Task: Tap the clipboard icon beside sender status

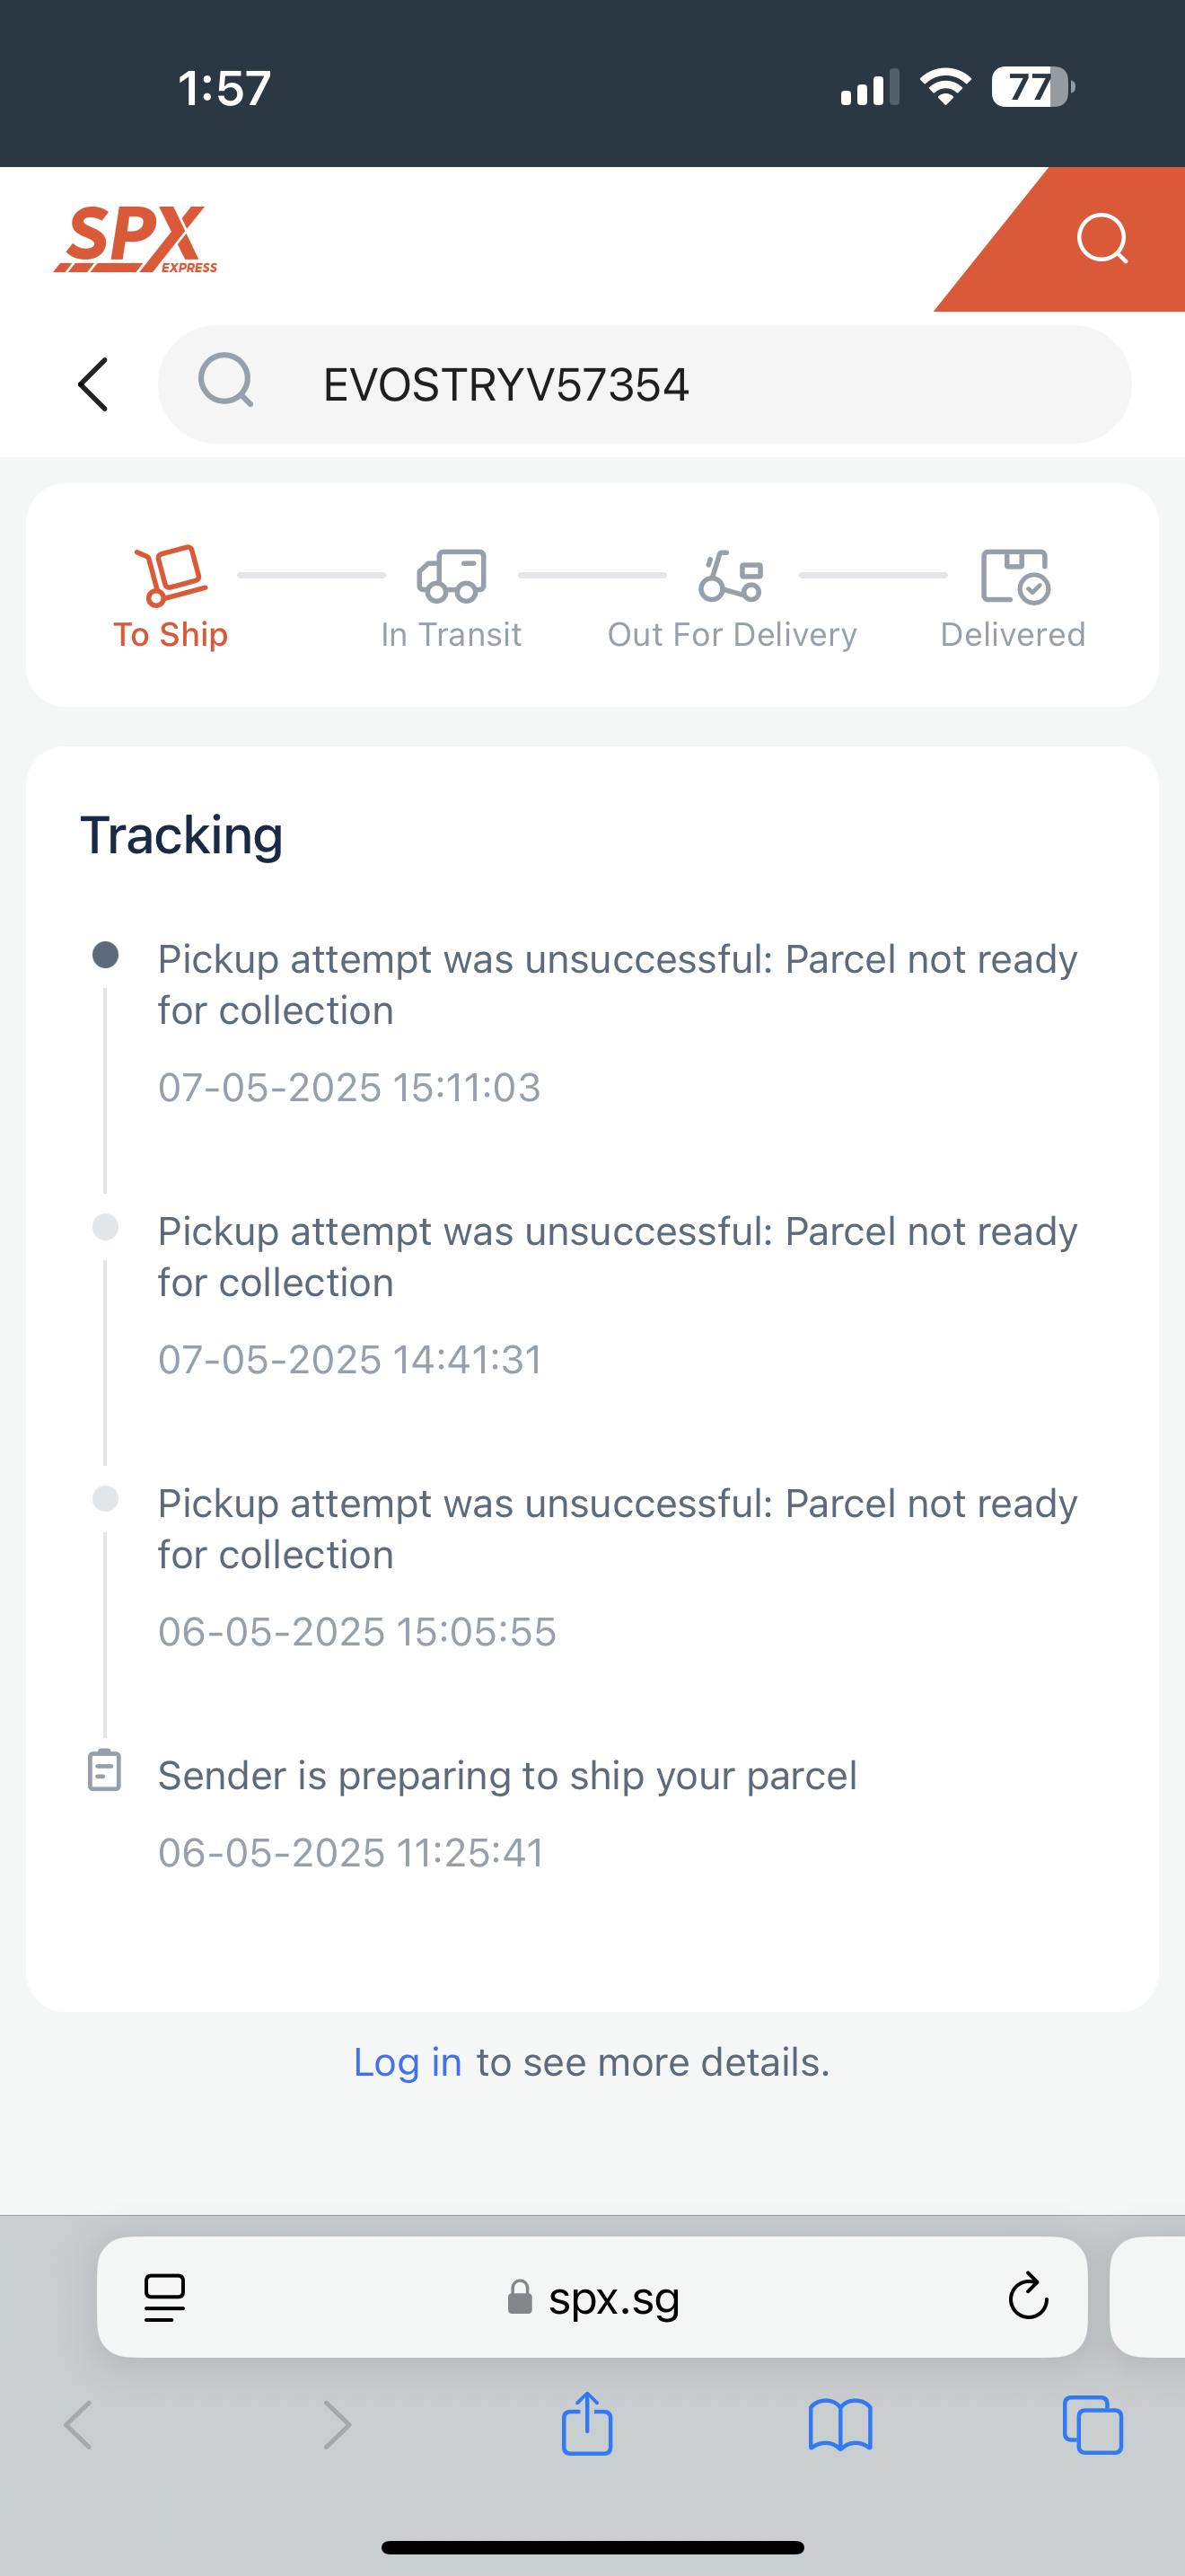Action: tap(105, 1771)
